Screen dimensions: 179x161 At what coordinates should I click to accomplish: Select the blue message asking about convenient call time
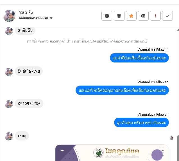click(141, 123)
